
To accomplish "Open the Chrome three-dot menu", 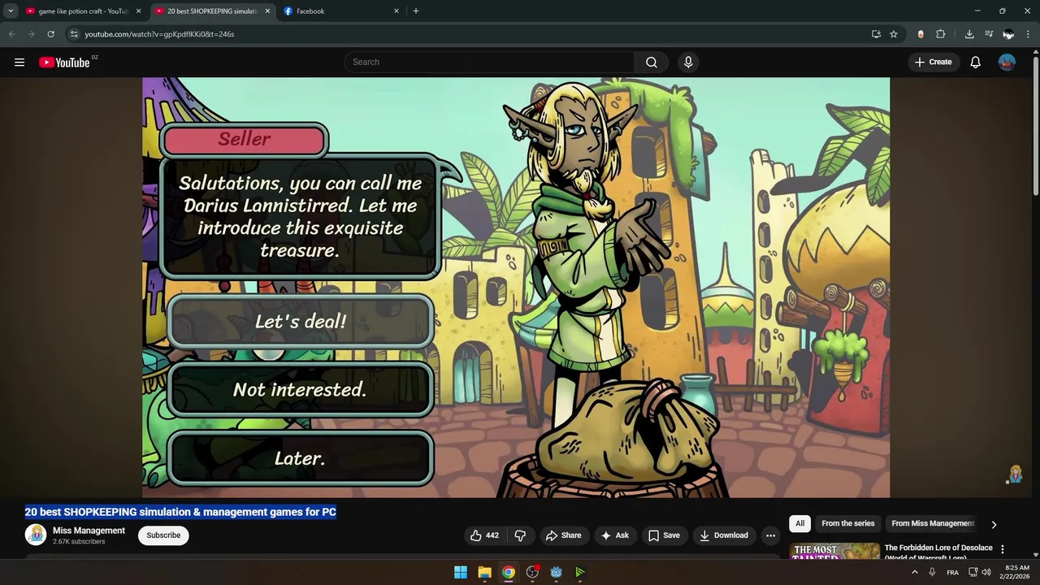I will pyautogui.click(x=1029, y=34).
